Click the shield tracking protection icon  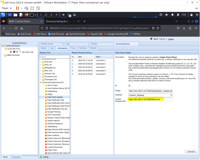coord(42,28)
